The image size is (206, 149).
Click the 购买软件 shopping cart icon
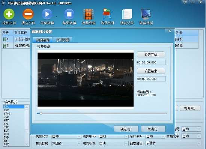107,14
